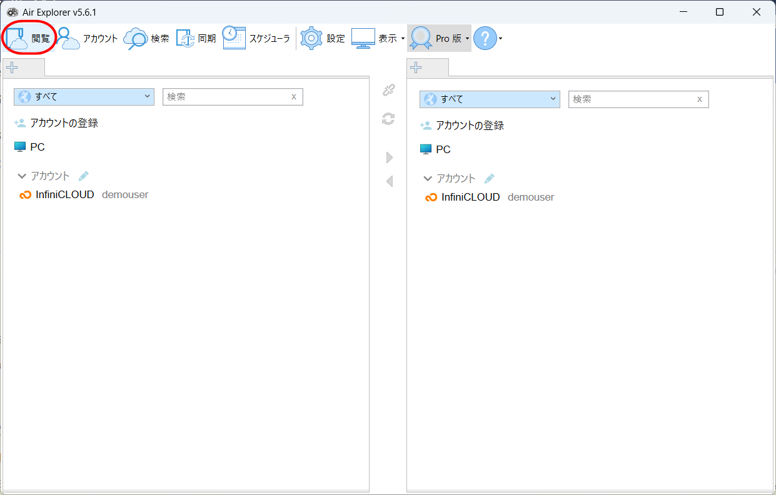Open InfiniCLOUD demouser account in right pane
The image size is (776, 495).
[x=490, y=197]
